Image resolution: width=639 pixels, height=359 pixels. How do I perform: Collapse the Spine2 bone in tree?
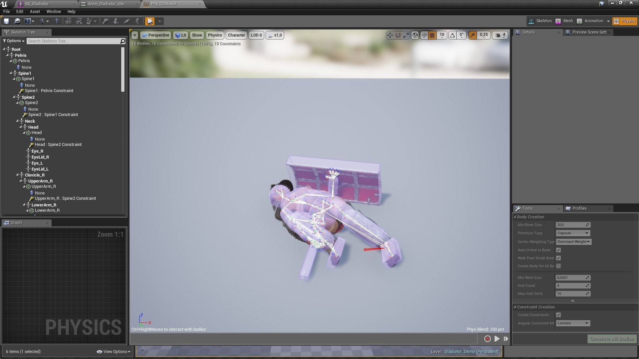(x=14, y=97)
